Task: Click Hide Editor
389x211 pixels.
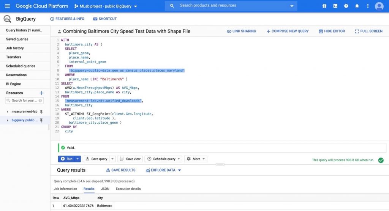Action: (x=332, y=31)
